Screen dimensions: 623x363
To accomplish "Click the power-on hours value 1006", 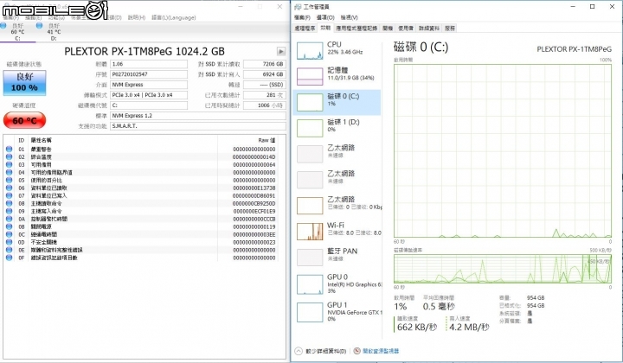I will (265, 105).
